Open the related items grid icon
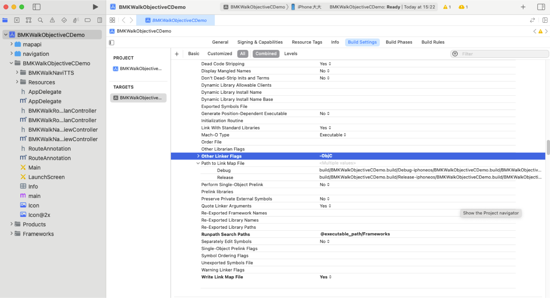 point(112,20)
